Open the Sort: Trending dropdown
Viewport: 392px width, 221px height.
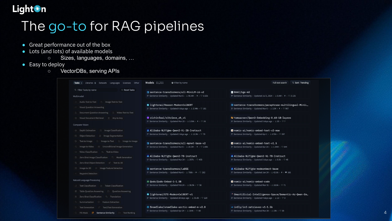[300, 83]
